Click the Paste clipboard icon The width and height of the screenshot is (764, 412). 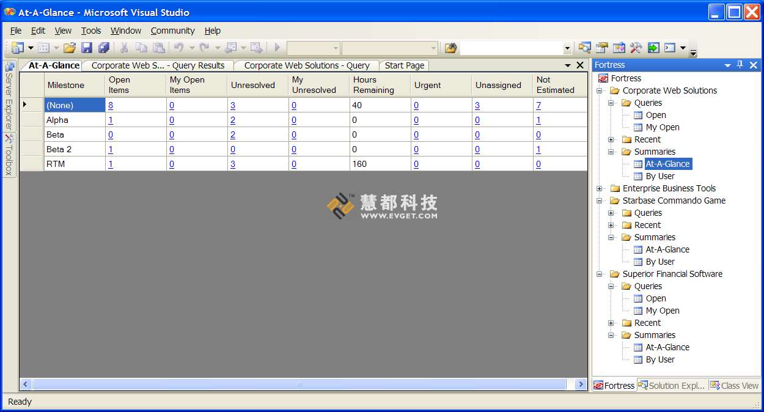click(159, 48)
